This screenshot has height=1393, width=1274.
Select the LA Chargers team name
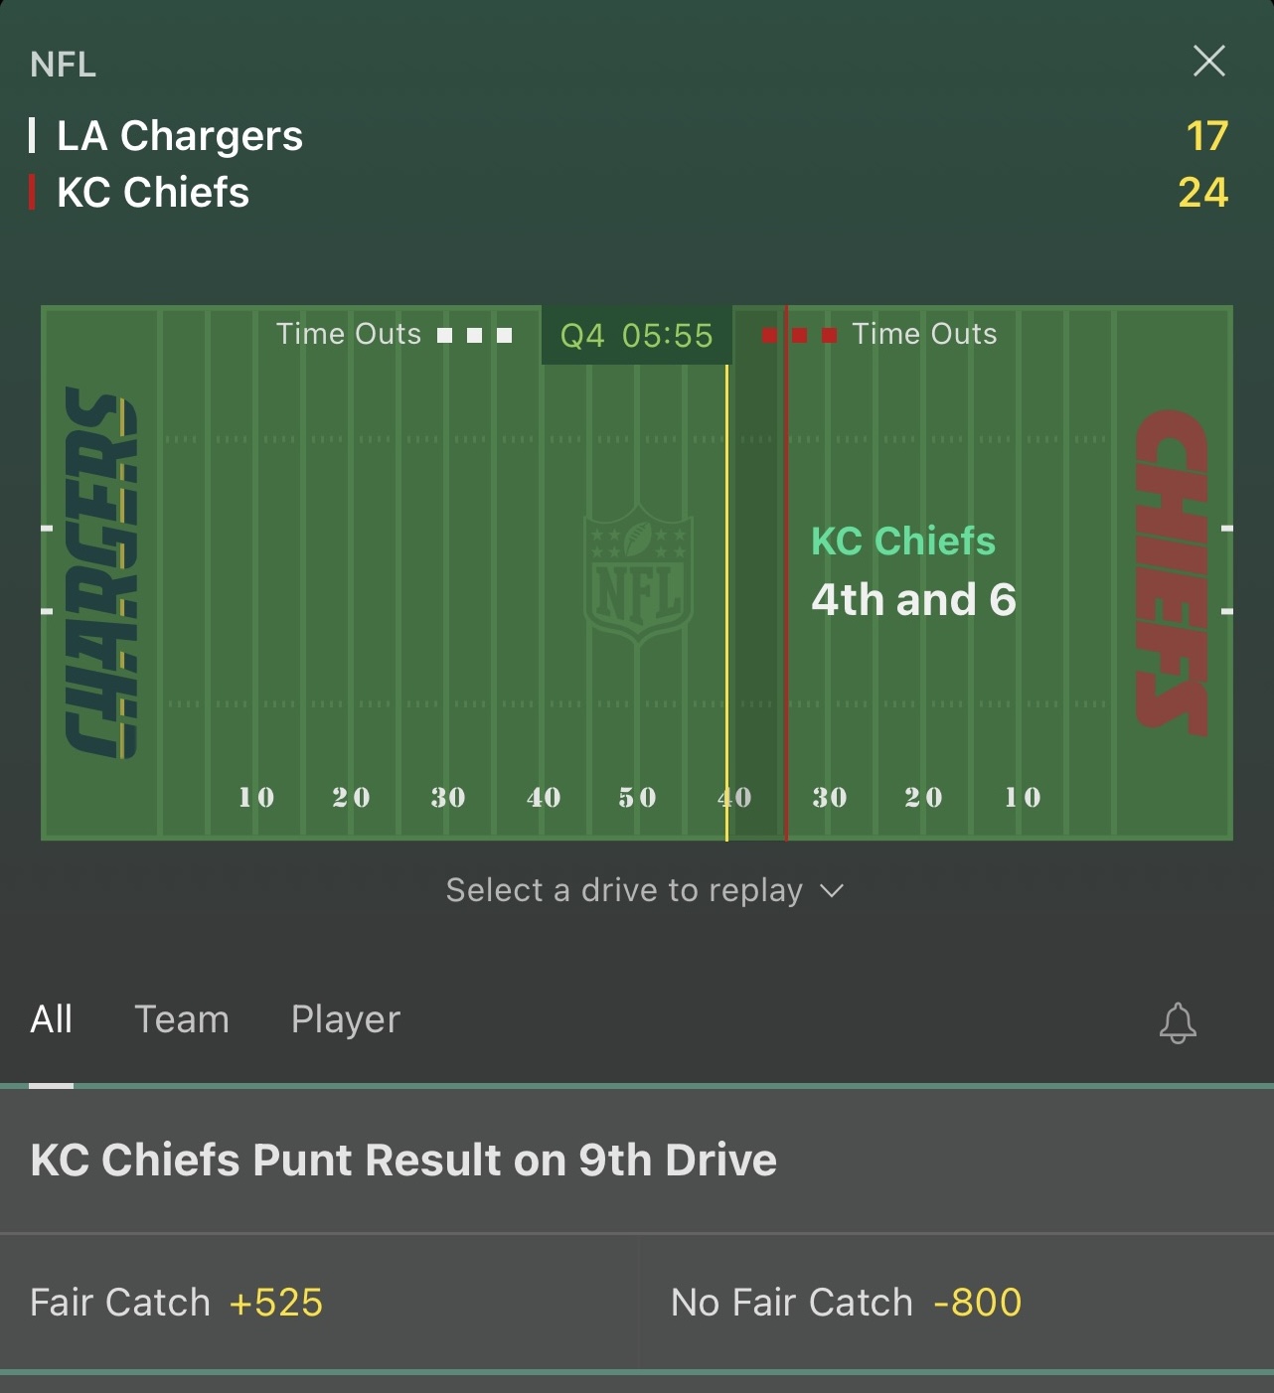tap(180, 136)
